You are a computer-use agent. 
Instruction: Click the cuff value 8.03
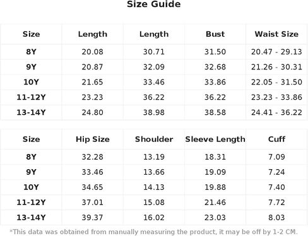point(276,218)
